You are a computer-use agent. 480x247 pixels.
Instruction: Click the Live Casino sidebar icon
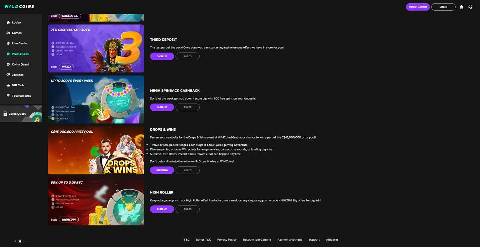(x=8, y=43)
